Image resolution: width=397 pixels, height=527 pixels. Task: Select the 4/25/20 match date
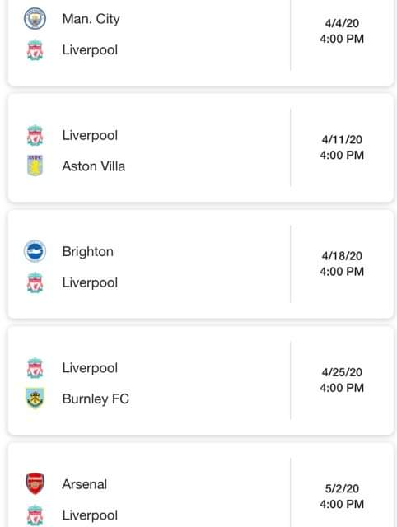342,372
